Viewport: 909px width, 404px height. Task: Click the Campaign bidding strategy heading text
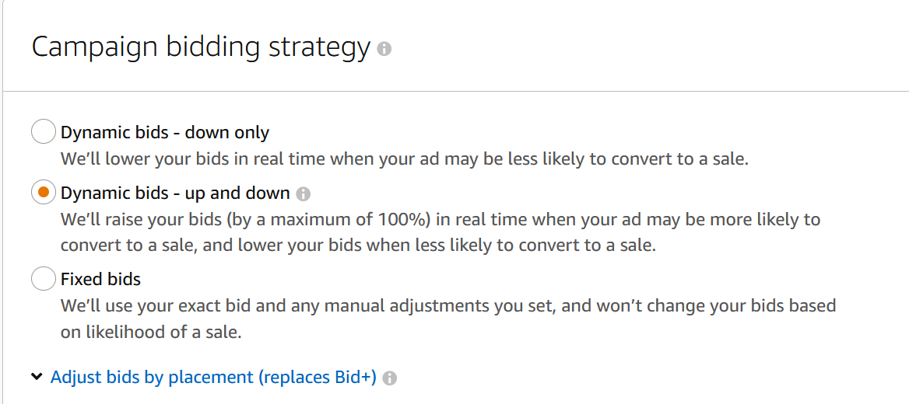(x=201, y=47)
